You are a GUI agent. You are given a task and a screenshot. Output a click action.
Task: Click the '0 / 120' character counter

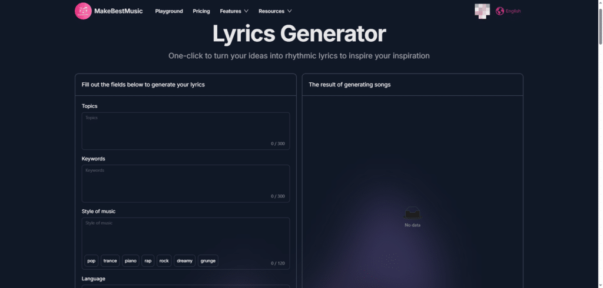click(278, 263)
